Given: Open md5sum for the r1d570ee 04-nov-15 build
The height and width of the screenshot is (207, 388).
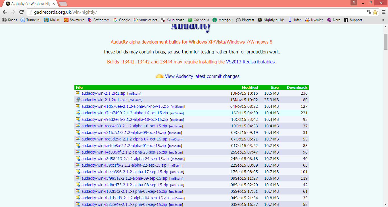Looking at the screenshot, I should 178,107.
